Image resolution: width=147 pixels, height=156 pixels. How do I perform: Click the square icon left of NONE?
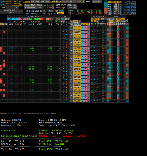72,24
